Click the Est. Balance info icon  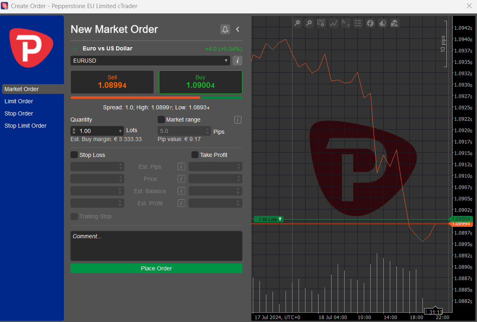181,191
